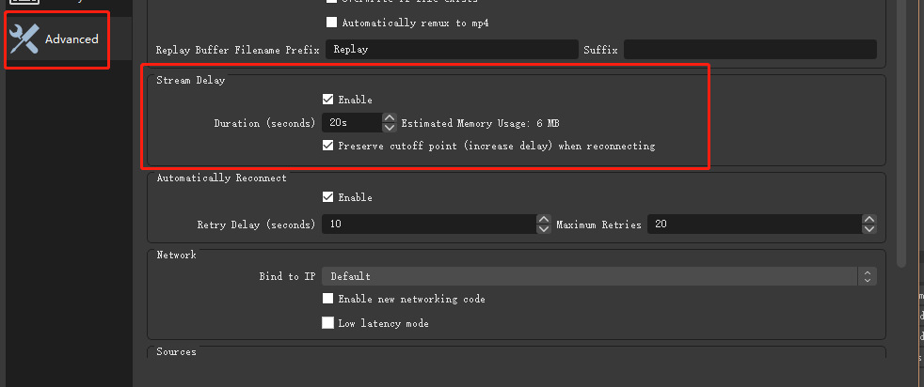Decrease Stream Delay duration with down arrow
This screenshot has height=387, width=924.
pyautogui.click(x=390, y=128)
